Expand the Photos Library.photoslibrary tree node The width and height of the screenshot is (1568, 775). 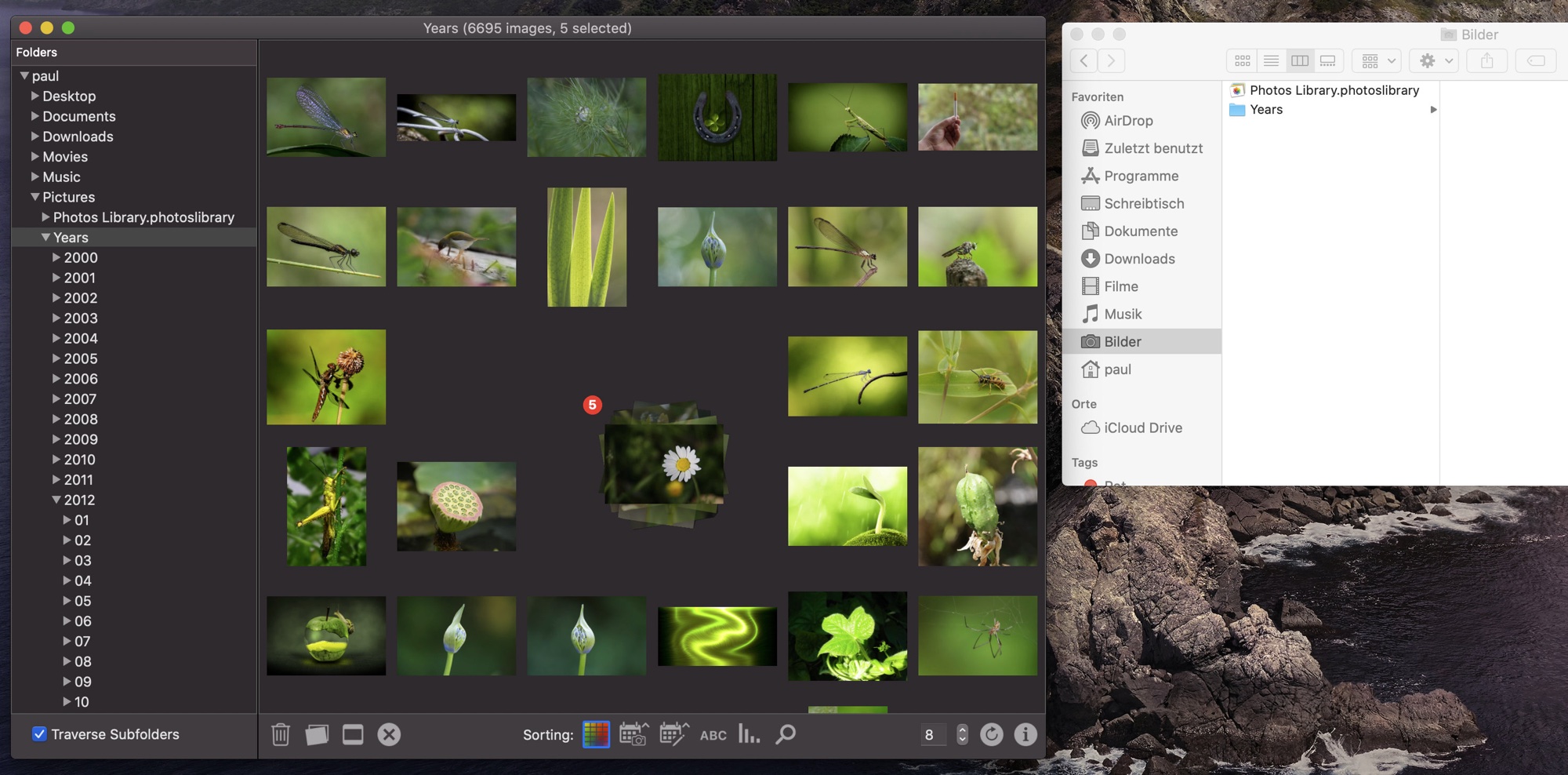point(45,217)
